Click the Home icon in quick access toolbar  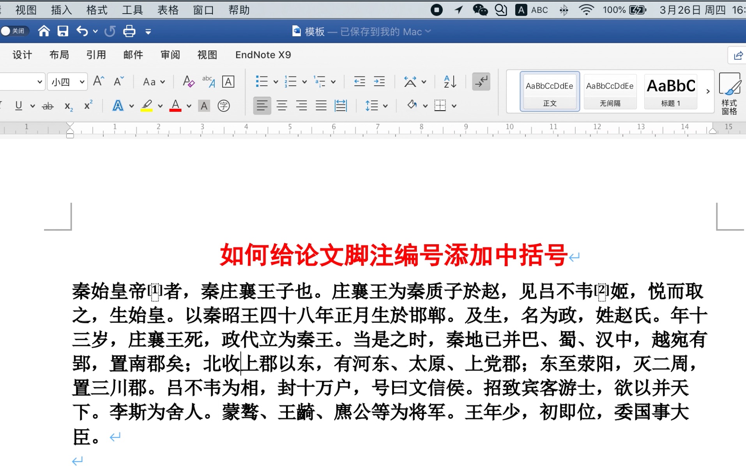(x=44, y=31)
